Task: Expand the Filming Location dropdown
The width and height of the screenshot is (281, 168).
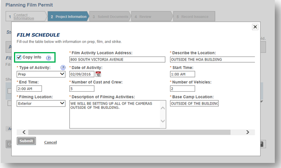Action: pyautogui.click(x=41, y=103)
